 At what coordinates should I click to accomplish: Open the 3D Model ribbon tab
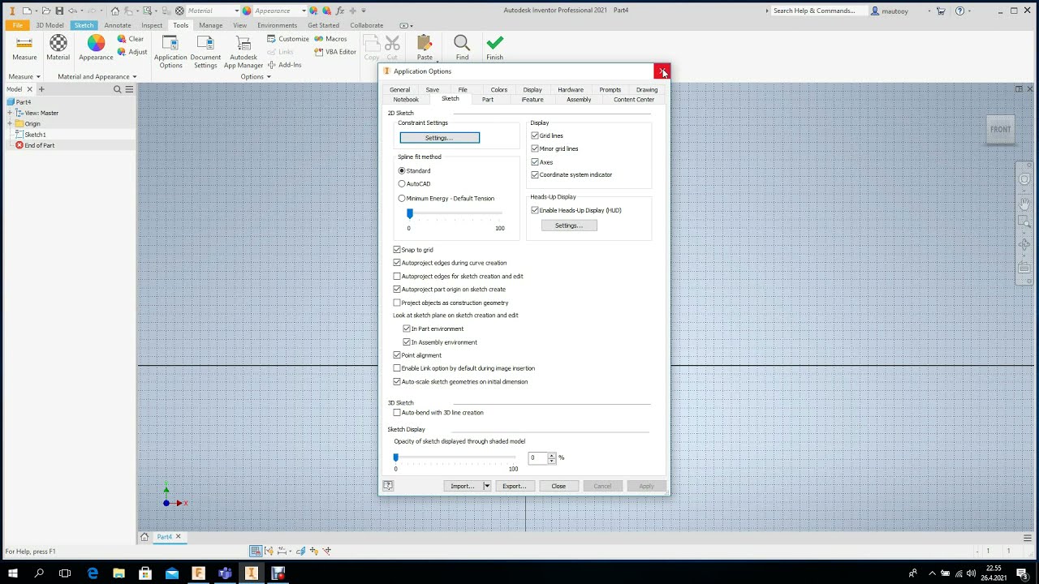[x=50, y=25]
